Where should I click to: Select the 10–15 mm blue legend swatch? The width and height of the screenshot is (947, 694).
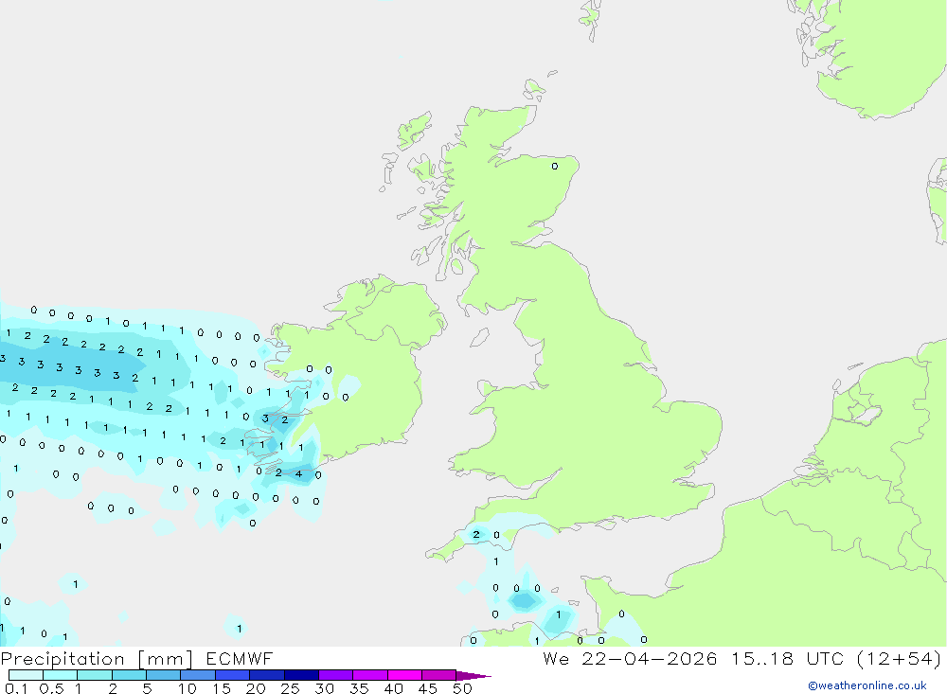pos(198,675)
